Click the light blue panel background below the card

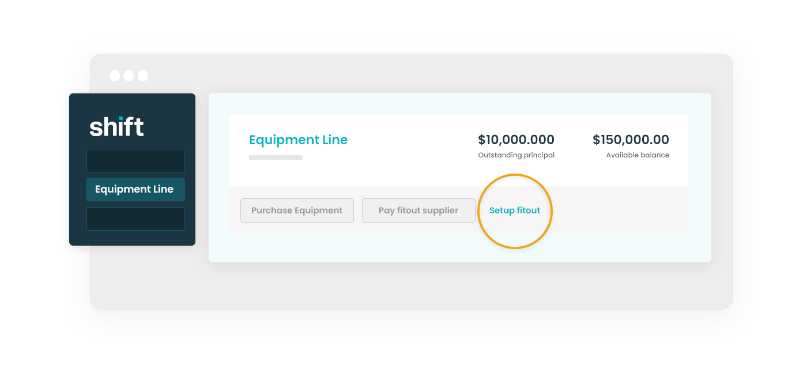pos(459,247)
